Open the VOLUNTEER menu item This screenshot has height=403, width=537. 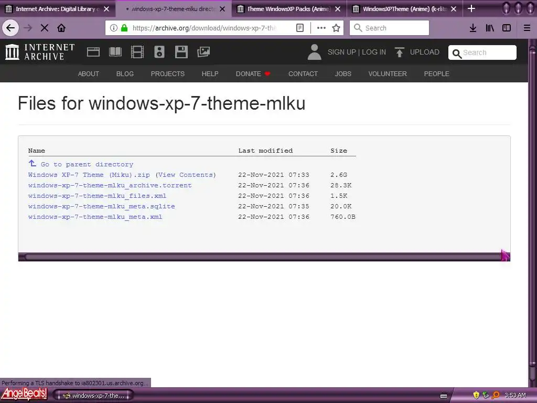(388, 73)
